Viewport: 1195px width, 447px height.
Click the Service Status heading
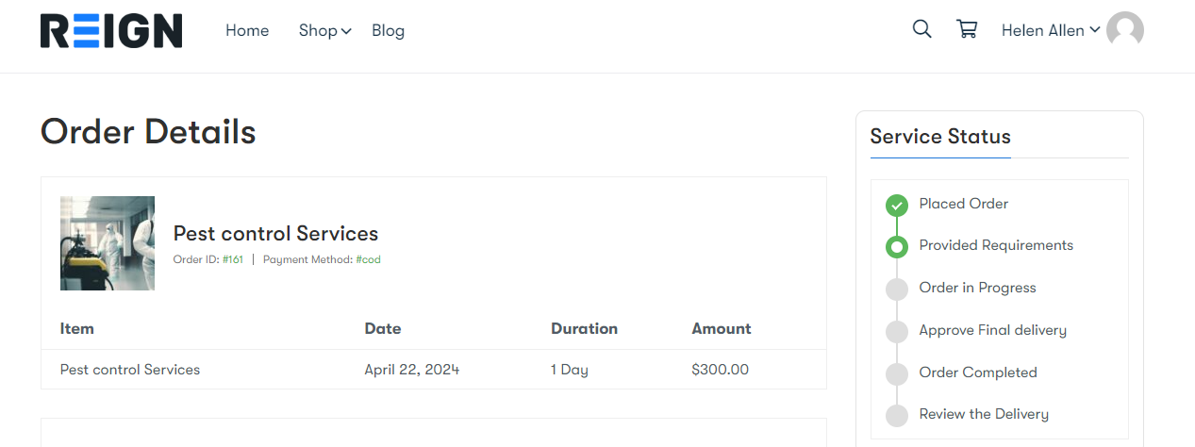pos(940,137)
